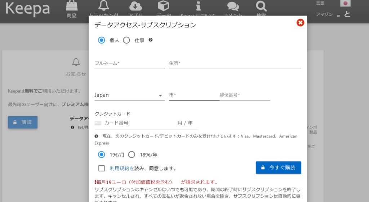369x202 pixels.
Task: Open the データ cube icon
Action: (164, 6)
